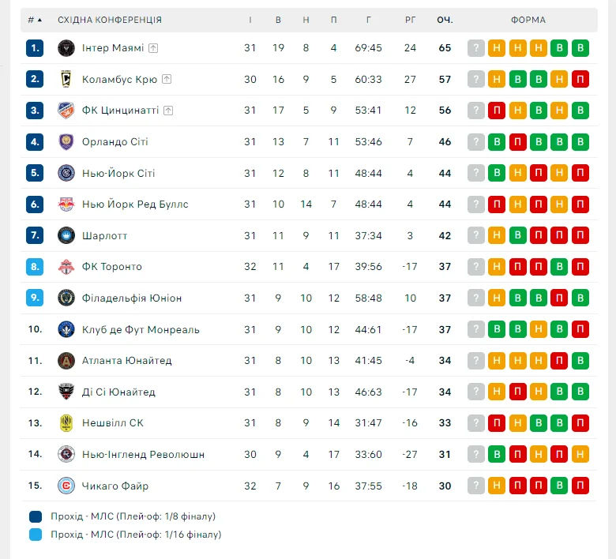This screenshot has width=616, height=559.
Task: Click Inter Miami's gray question-mark form badge
Action: 476,48
